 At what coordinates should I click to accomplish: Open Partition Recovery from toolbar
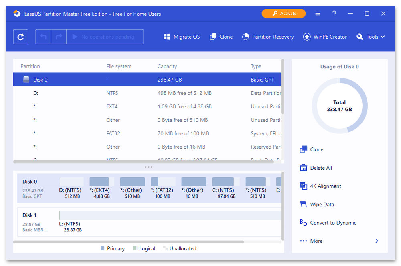point(268,37)
